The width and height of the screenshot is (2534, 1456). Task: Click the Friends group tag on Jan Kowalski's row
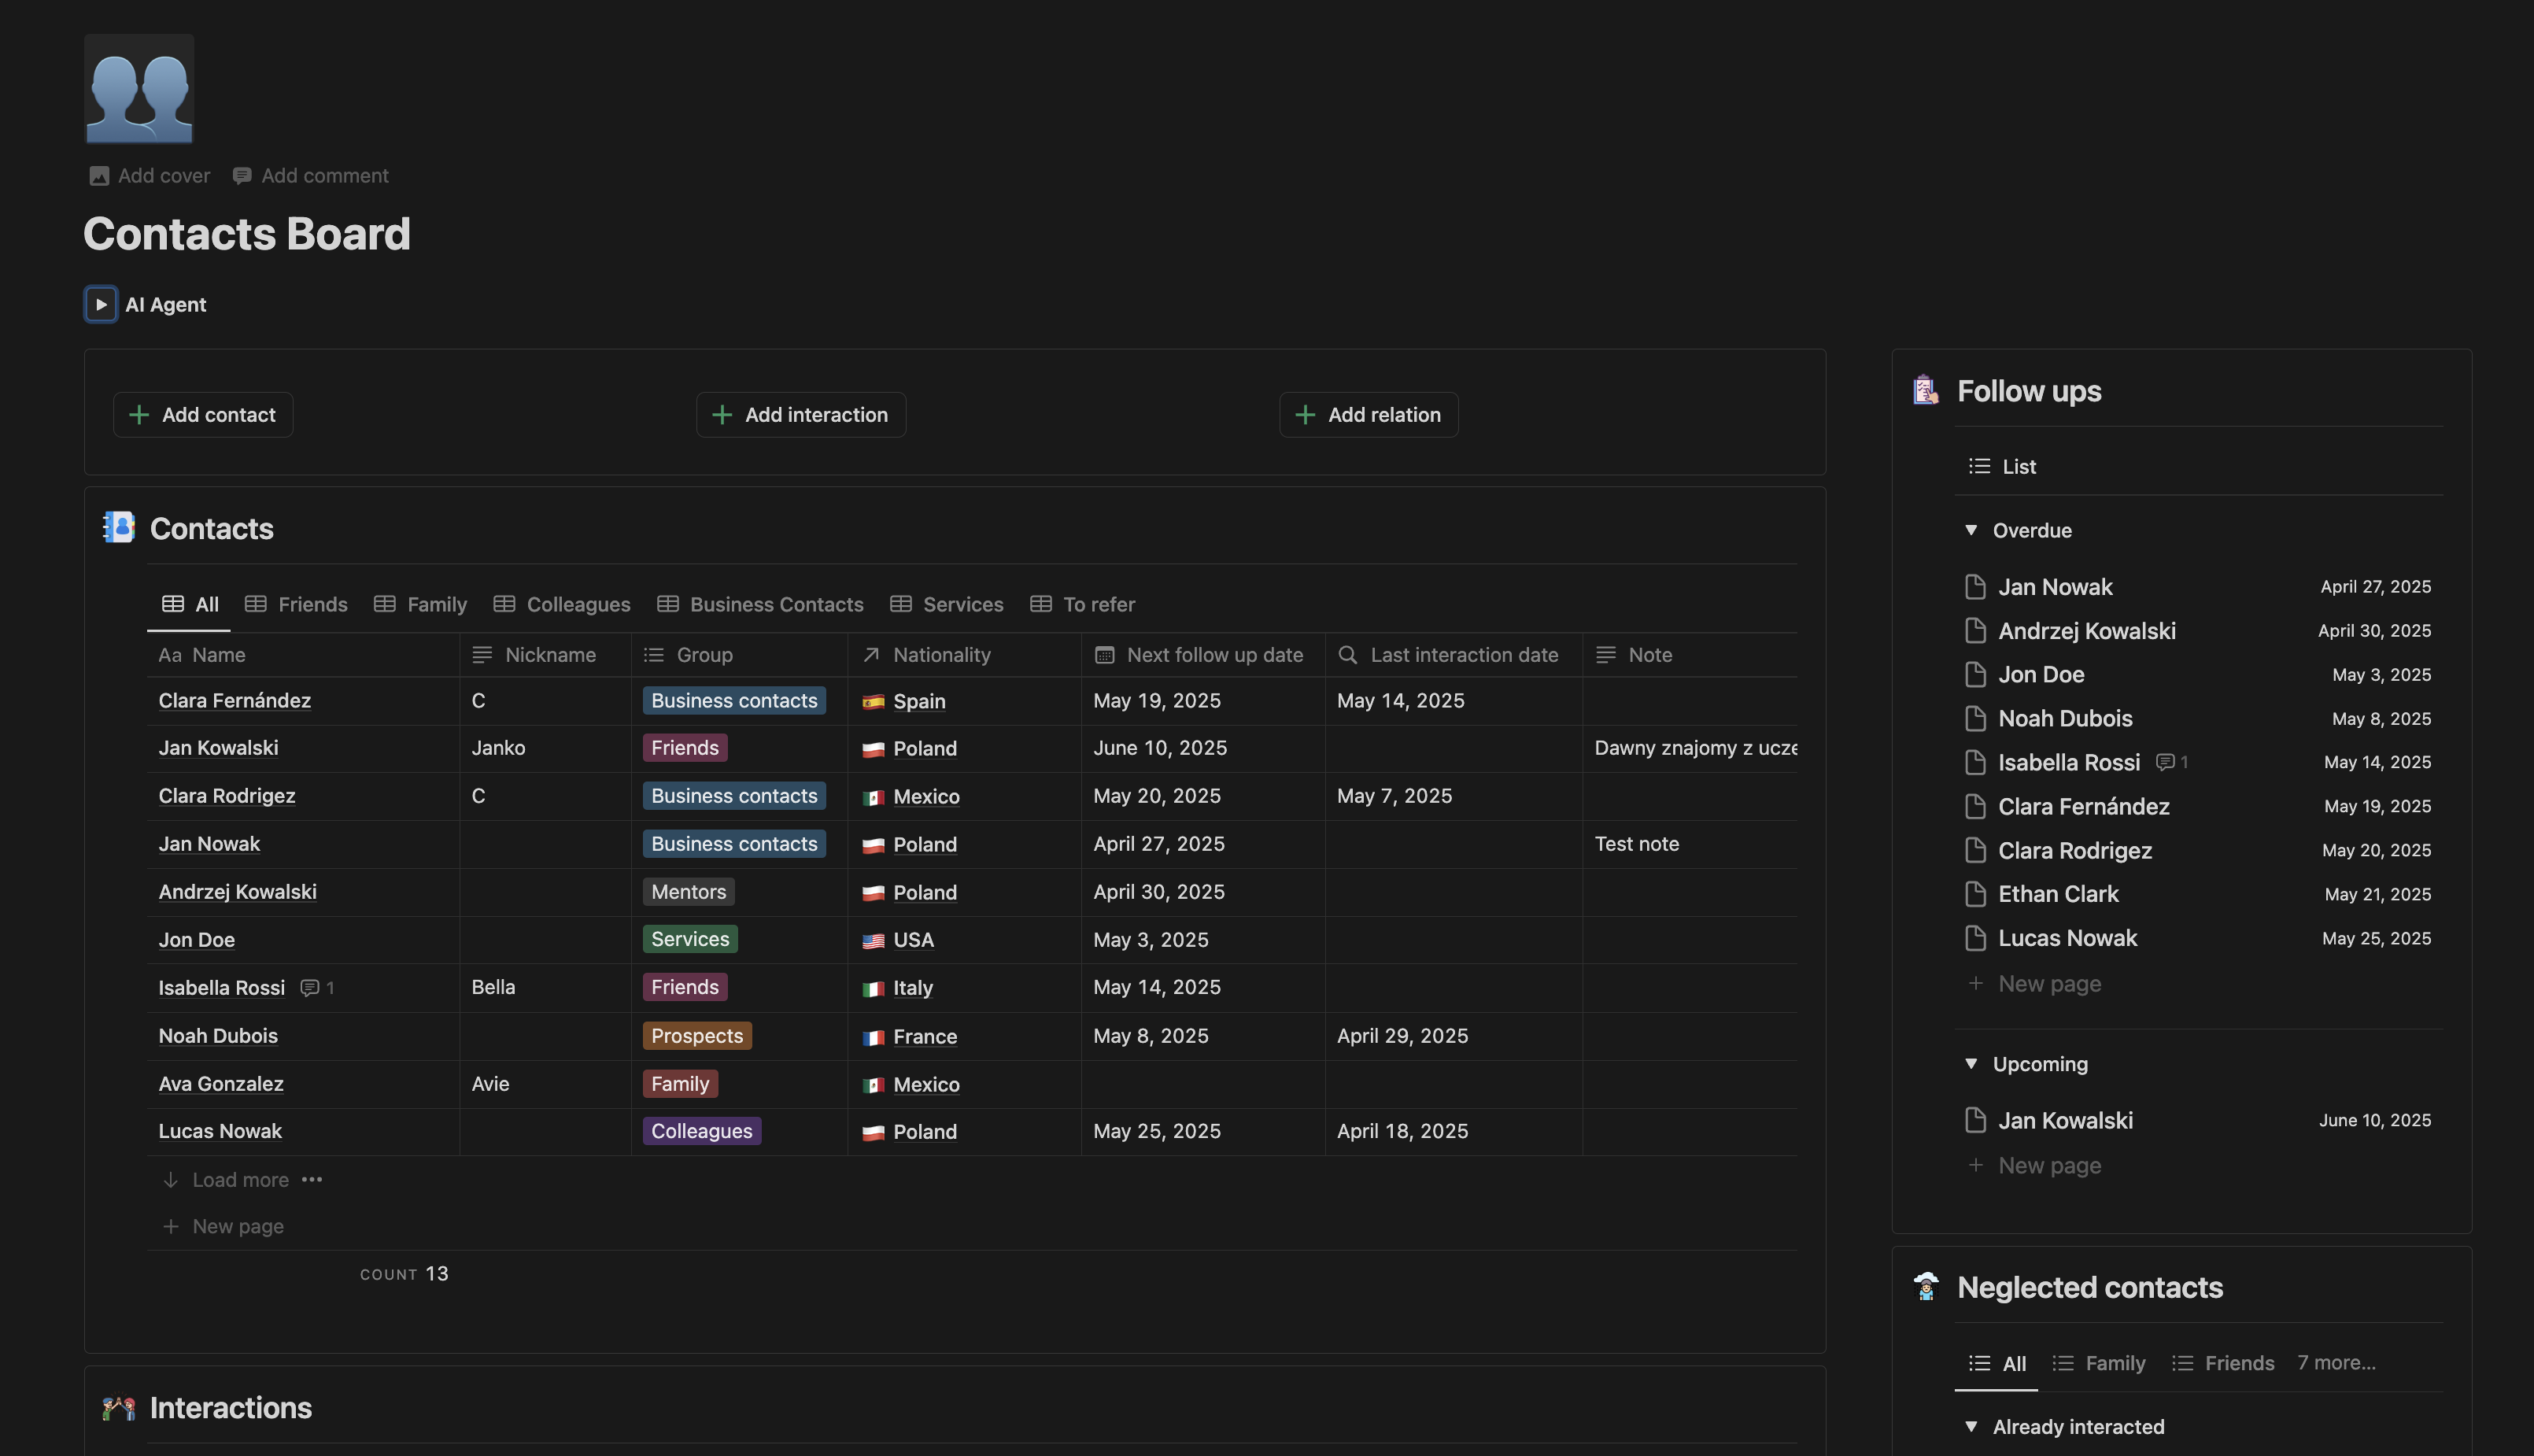[684, 747]
